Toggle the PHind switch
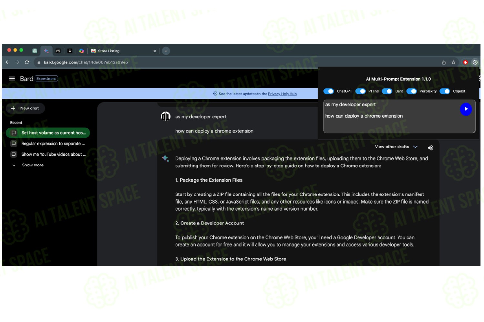 tap(360, 91)
